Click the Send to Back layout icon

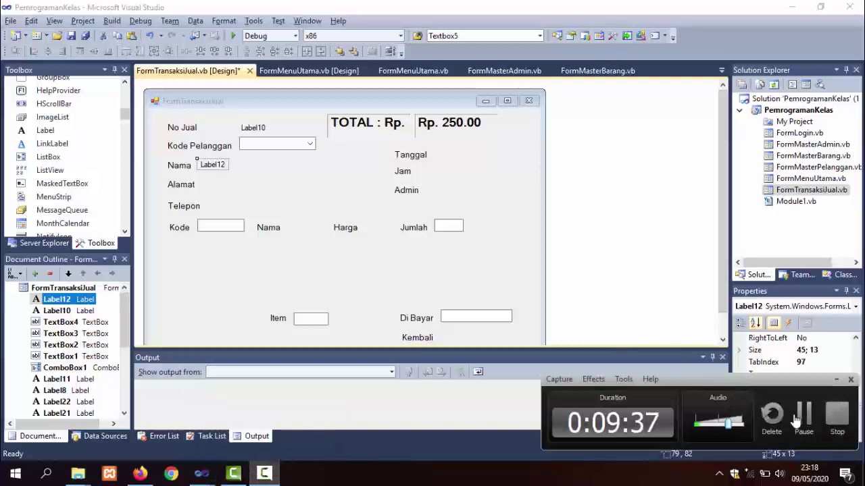coord(353,51)
